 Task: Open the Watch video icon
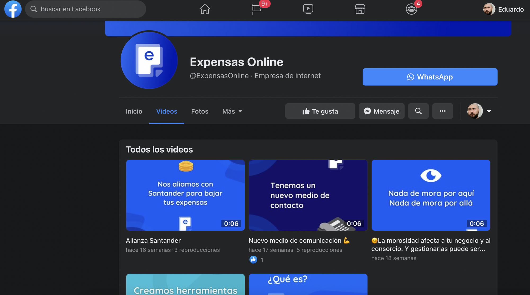pyautogui.click(x=308, y=9)
